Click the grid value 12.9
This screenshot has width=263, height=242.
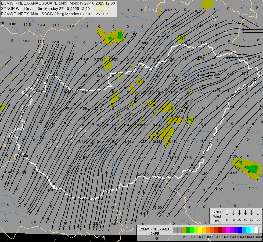[x=216, y=91]
